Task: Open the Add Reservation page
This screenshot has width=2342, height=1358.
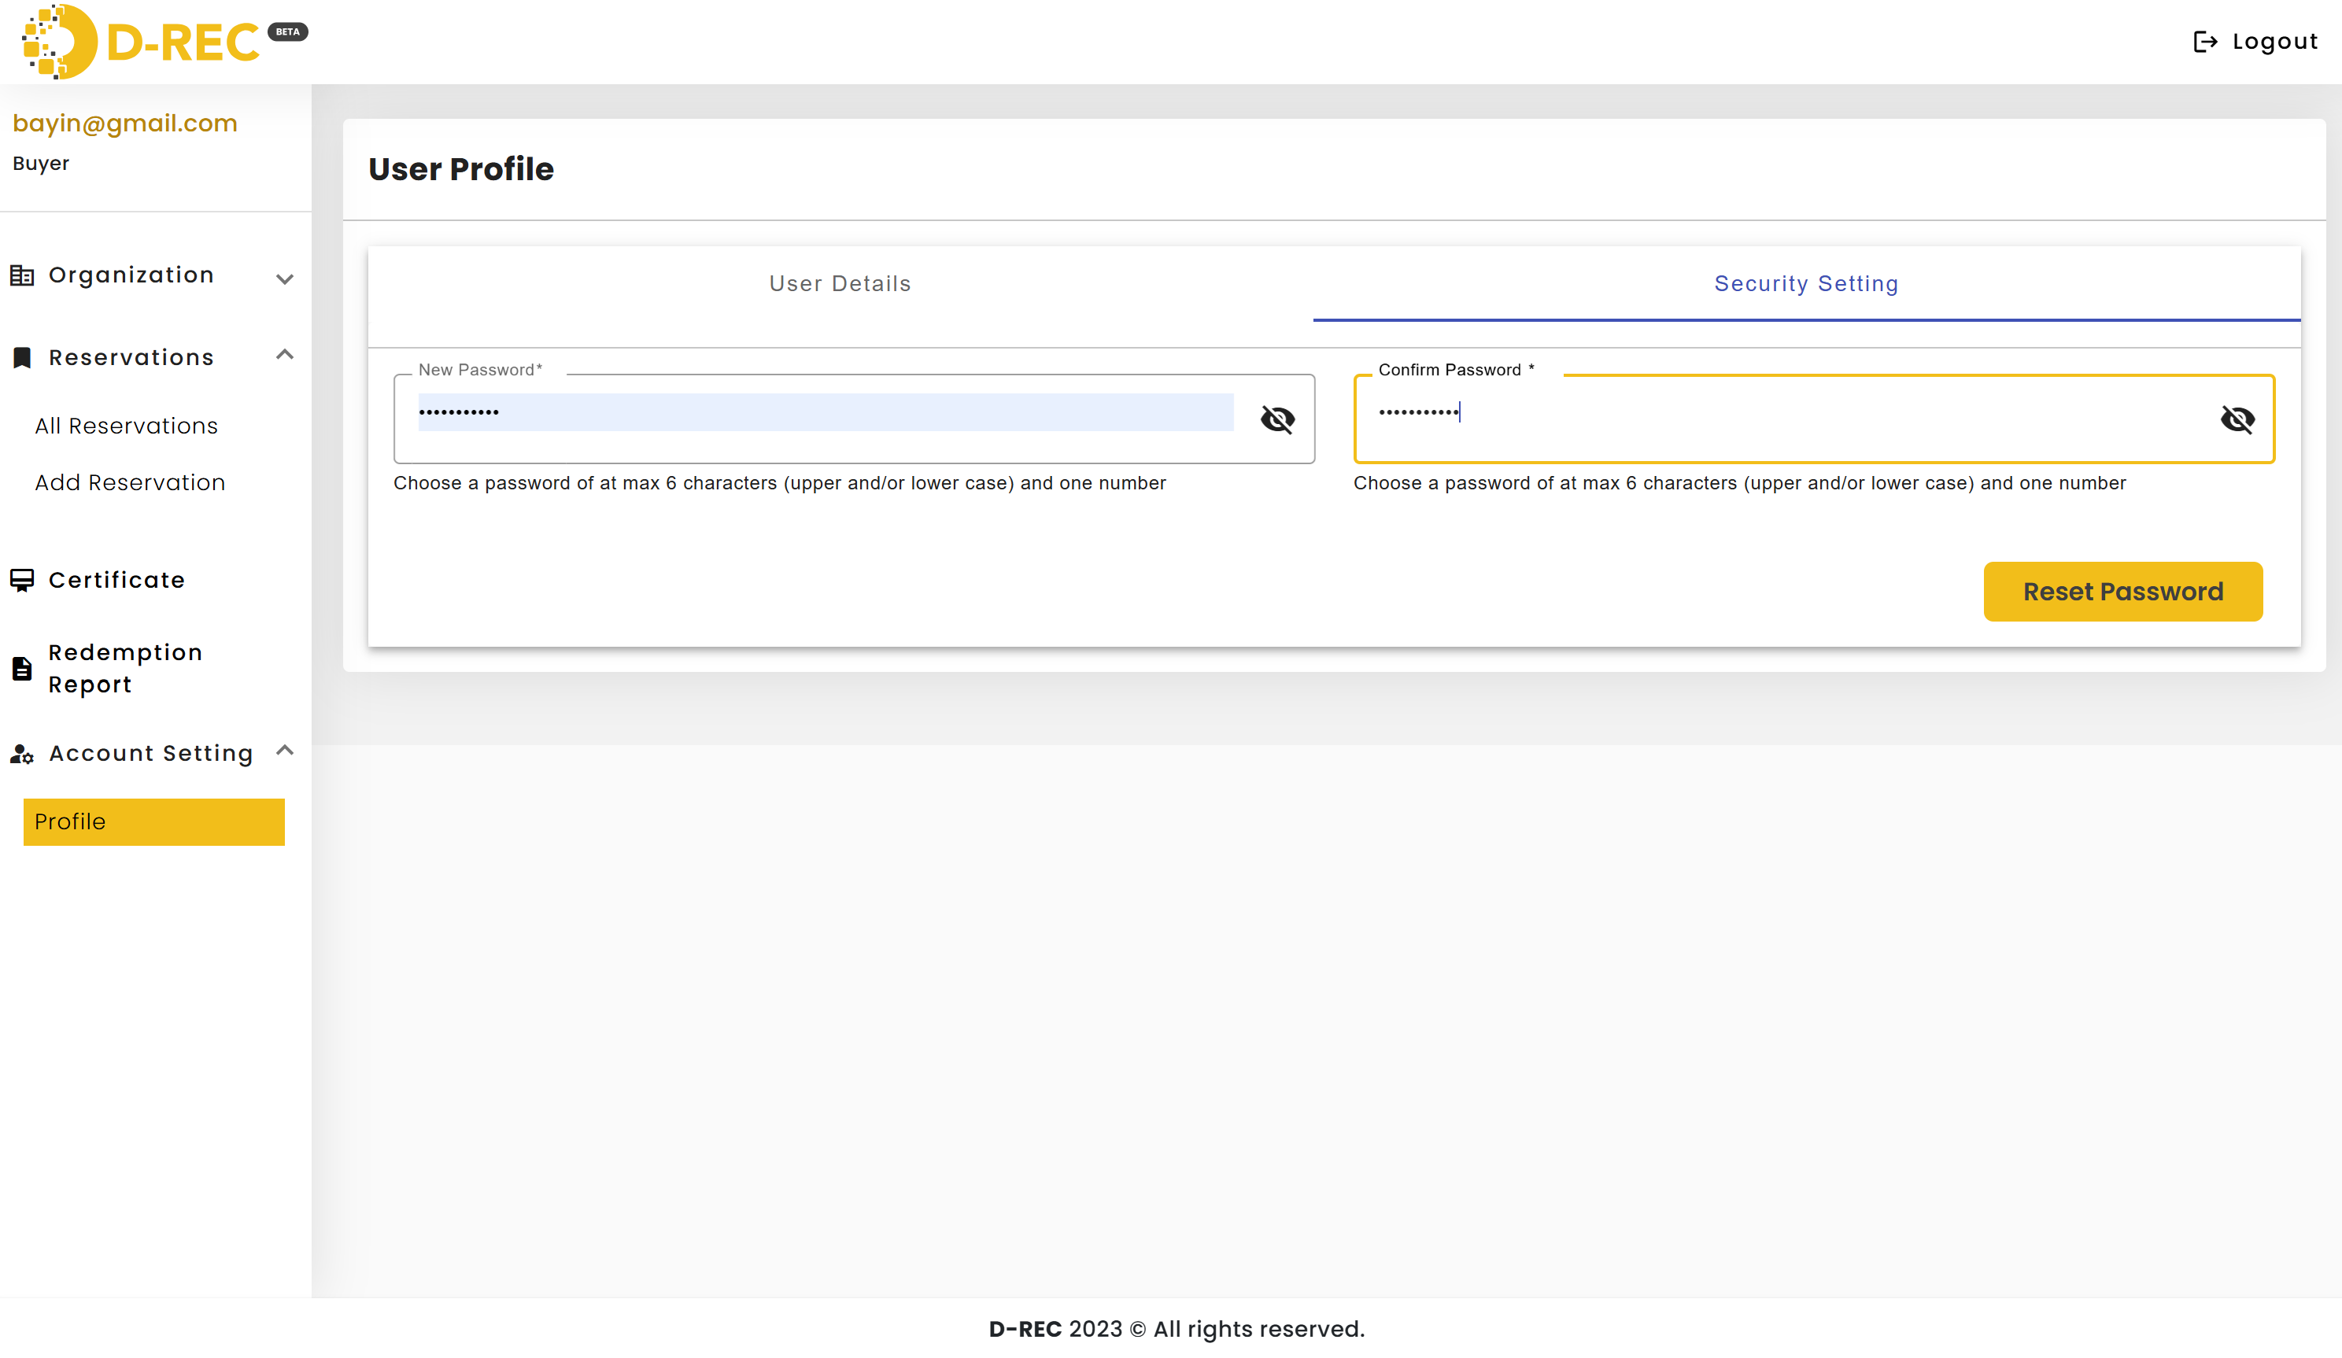Action: pos(129,482)
